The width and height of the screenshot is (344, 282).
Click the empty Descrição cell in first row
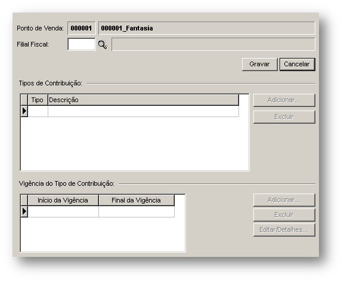143,111
